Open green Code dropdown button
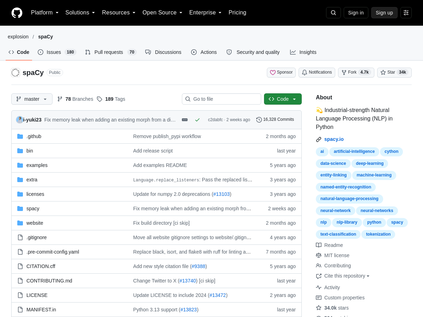The image size is (423, 317). (x=283, y=99)
